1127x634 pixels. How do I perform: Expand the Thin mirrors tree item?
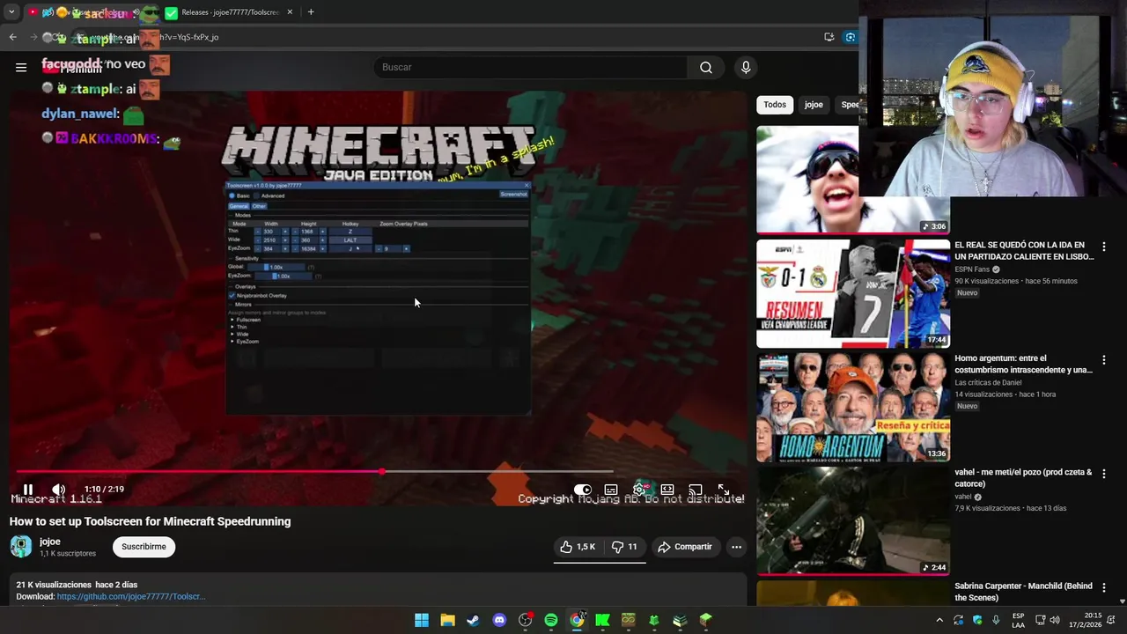[232, 327]
